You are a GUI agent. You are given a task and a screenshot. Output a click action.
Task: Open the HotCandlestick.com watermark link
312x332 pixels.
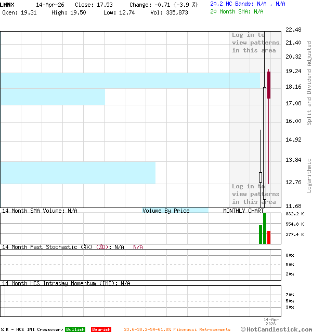pos(276,329)
